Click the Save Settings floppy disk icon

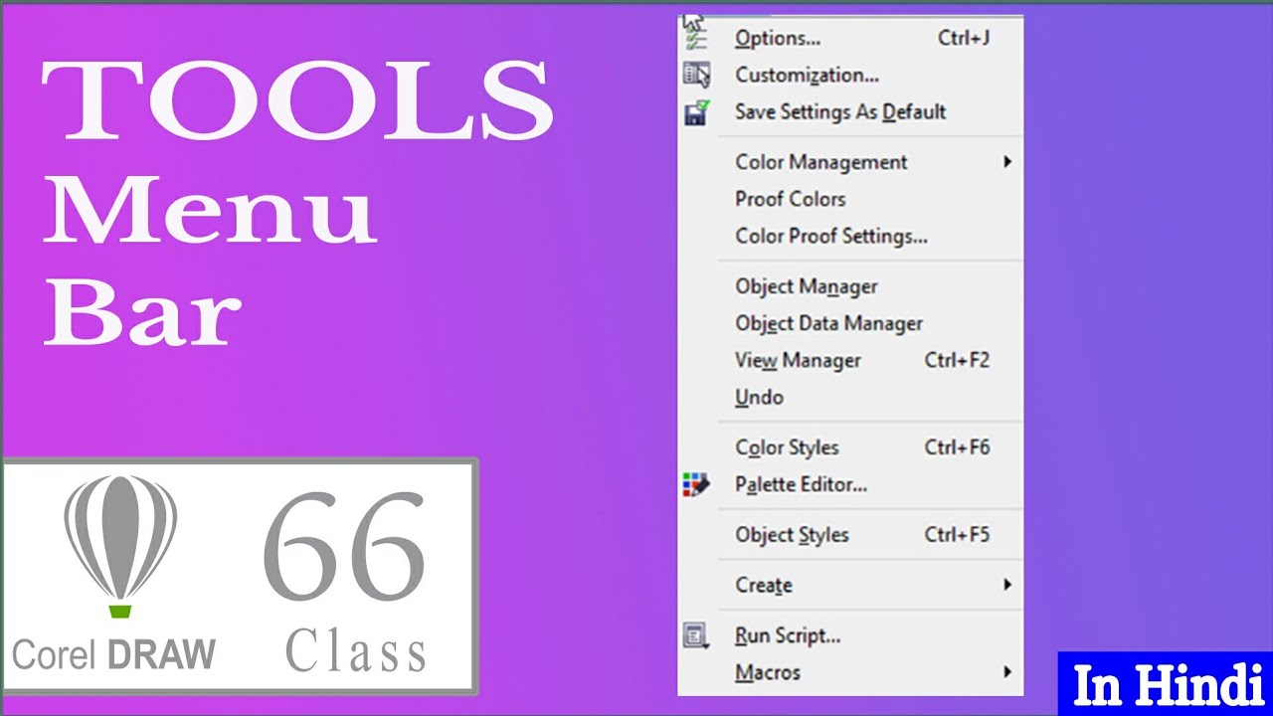pyautogui.click(x=696, y=111)
